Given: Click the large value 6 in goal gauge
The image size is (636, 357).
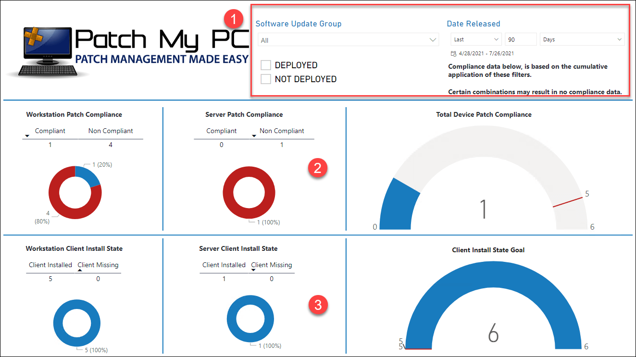Looking at the screenshot, I should [x=493, y=333].
